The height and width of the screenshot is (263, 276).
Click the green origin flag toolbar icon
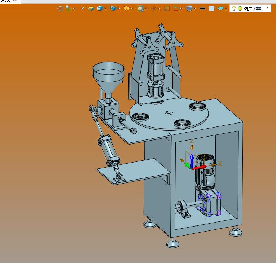tap(68, 8)
